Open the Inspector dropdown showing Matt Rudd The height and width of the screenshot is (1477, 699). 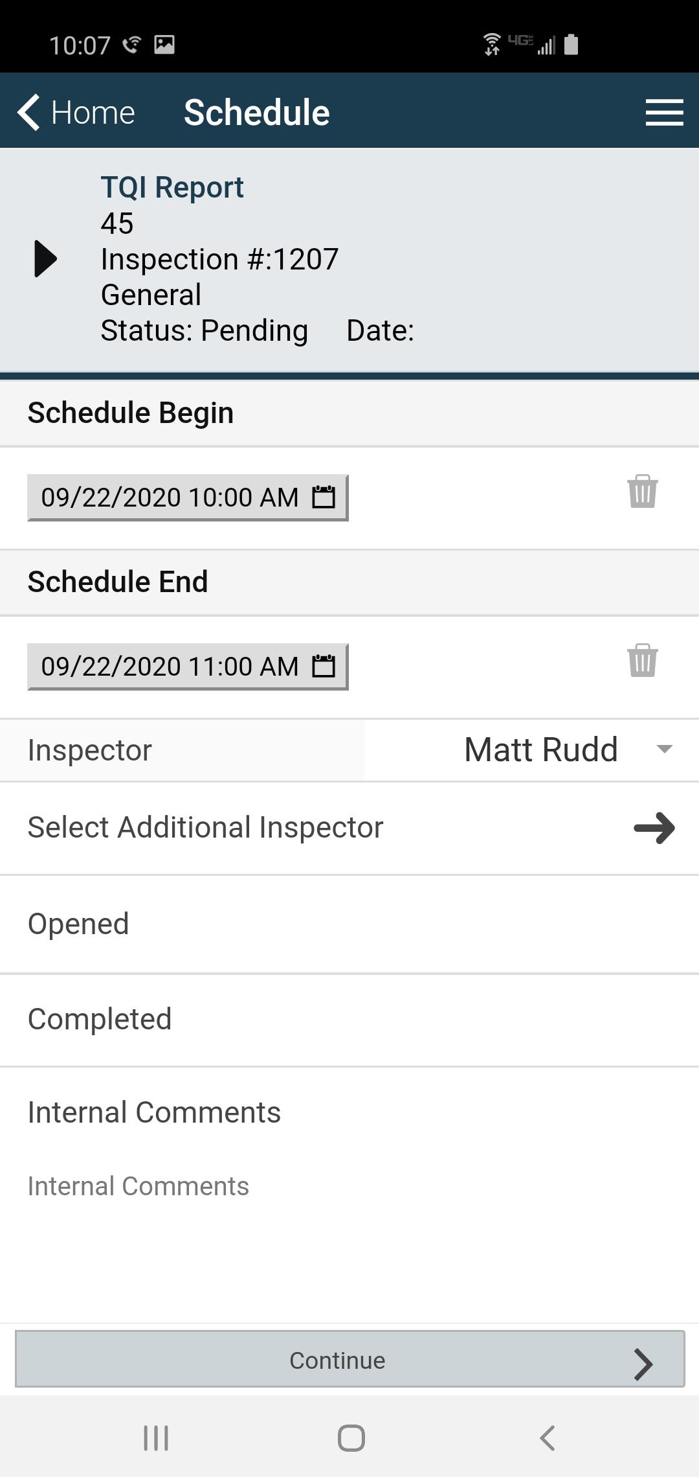(x=532, y=750)
